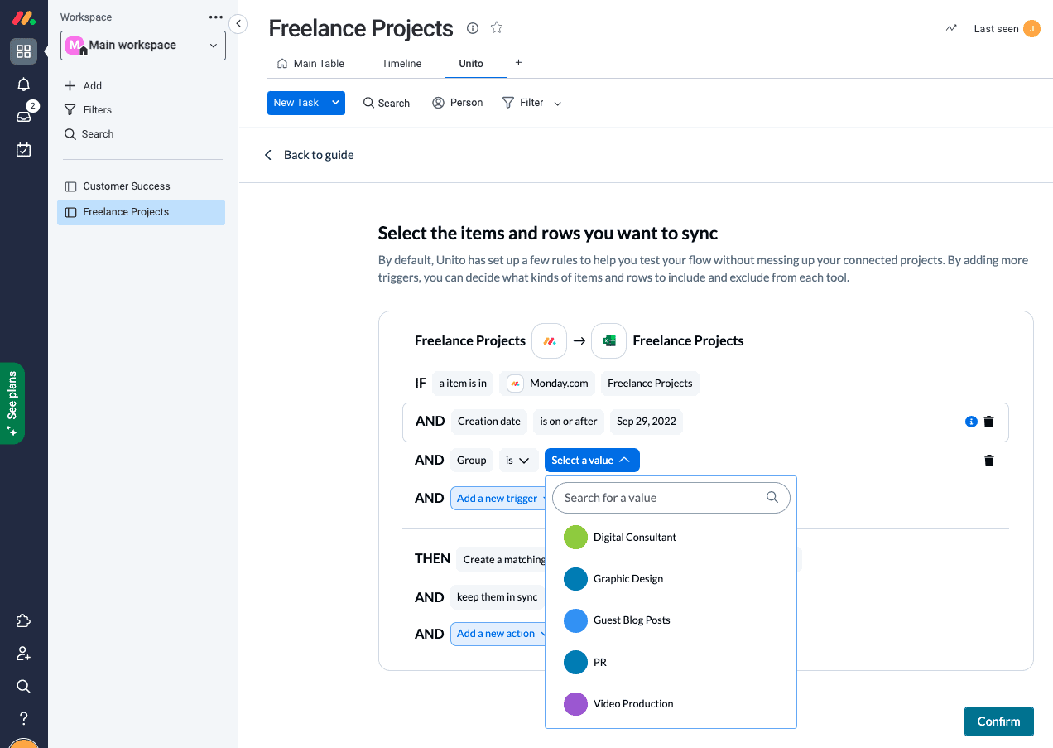
Task: Select the Freelance Projects board
Action: point(141,212)
